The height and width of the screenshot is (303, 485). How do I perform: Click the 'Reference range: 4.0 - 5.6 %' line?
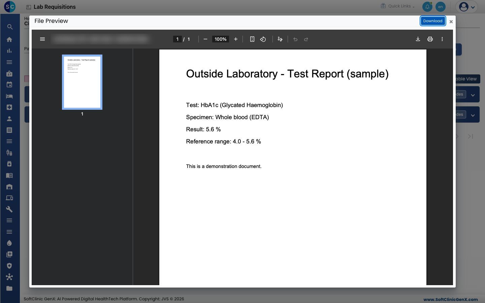(x=224, y=141)
